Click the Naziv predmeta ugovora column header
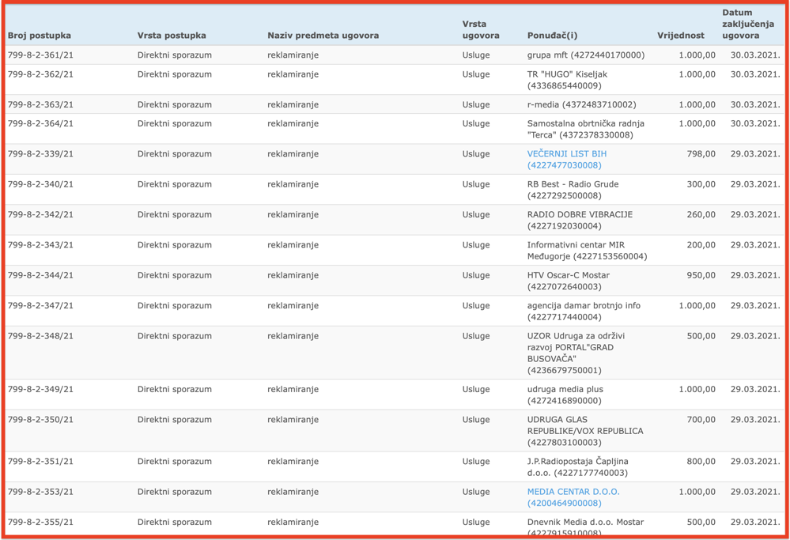 pos(323,36)
